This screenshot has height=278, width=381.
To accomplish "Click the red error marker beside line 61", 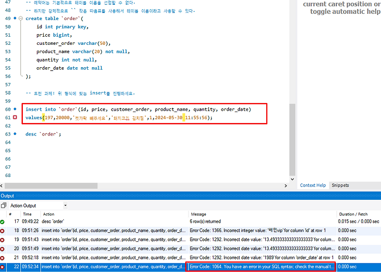I will point(14,117).
